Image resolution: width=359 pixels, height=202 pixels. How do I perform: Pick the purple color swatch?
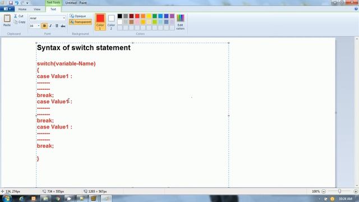(172, 16)
